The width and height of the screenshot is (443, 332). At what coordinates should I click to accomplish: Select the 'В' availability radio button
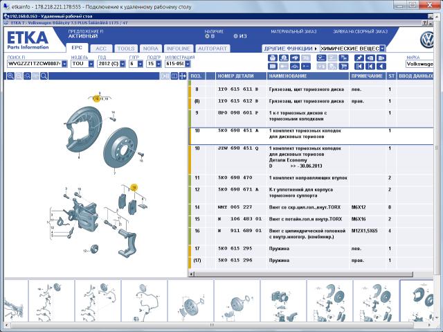[x=207, y=36]
